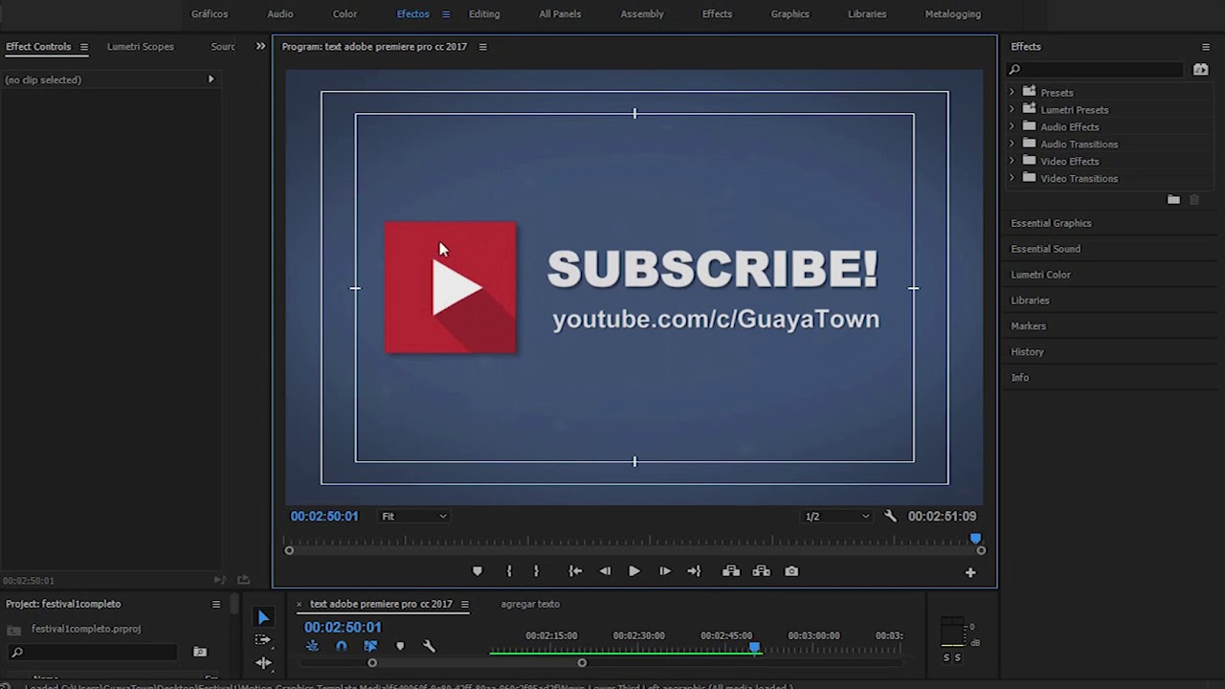Click the Effects panel search field
The height and width of the screenshot is (689, 1225).
(x=1095, y=69)
